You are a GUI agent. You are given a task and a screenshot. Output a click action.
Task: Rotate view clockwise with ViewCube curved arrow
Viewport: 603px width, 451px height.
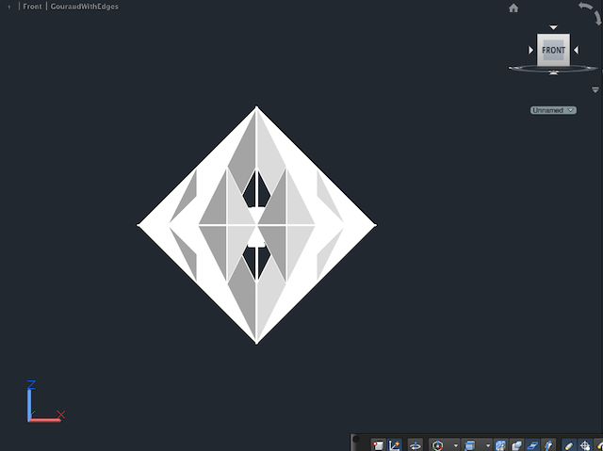pyautogui.click(x=598, y=18)
